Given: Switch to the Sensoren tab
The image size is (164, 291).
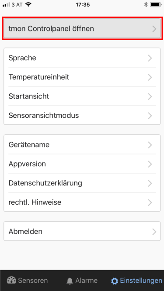Looking at the screenshot, I should (27, 281).
